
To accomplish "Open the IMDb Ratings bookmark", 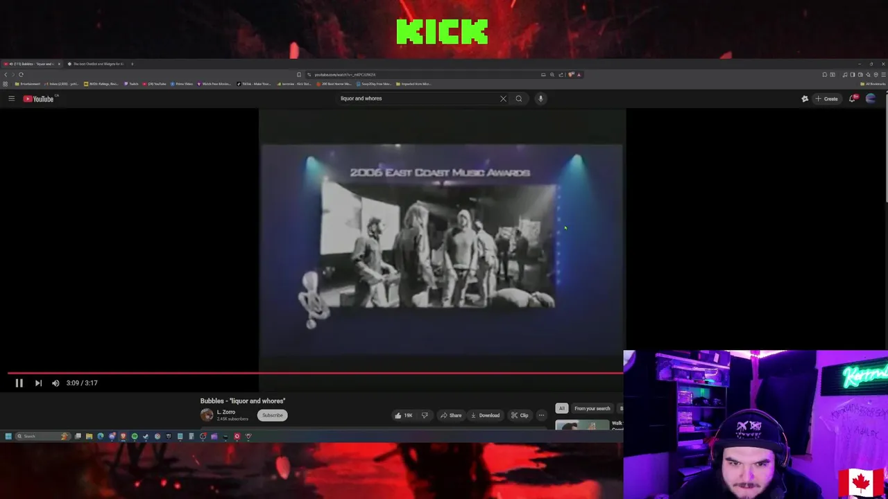I will coord(101,84).
